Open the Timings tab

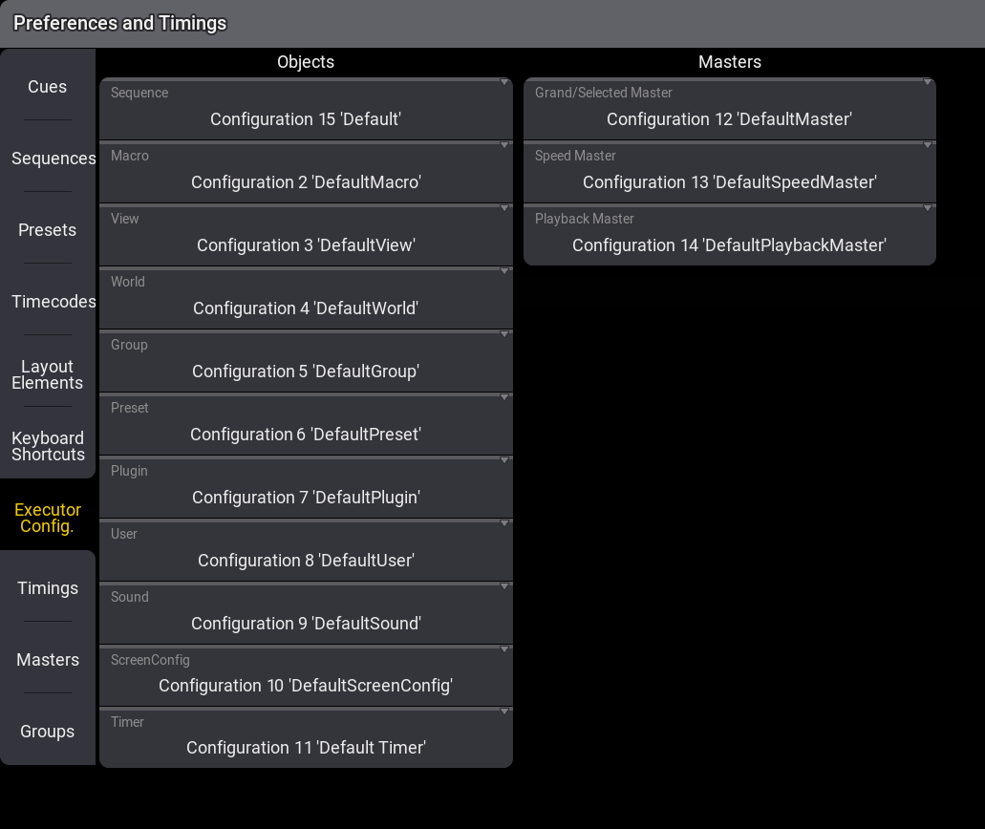coord(48,588)
